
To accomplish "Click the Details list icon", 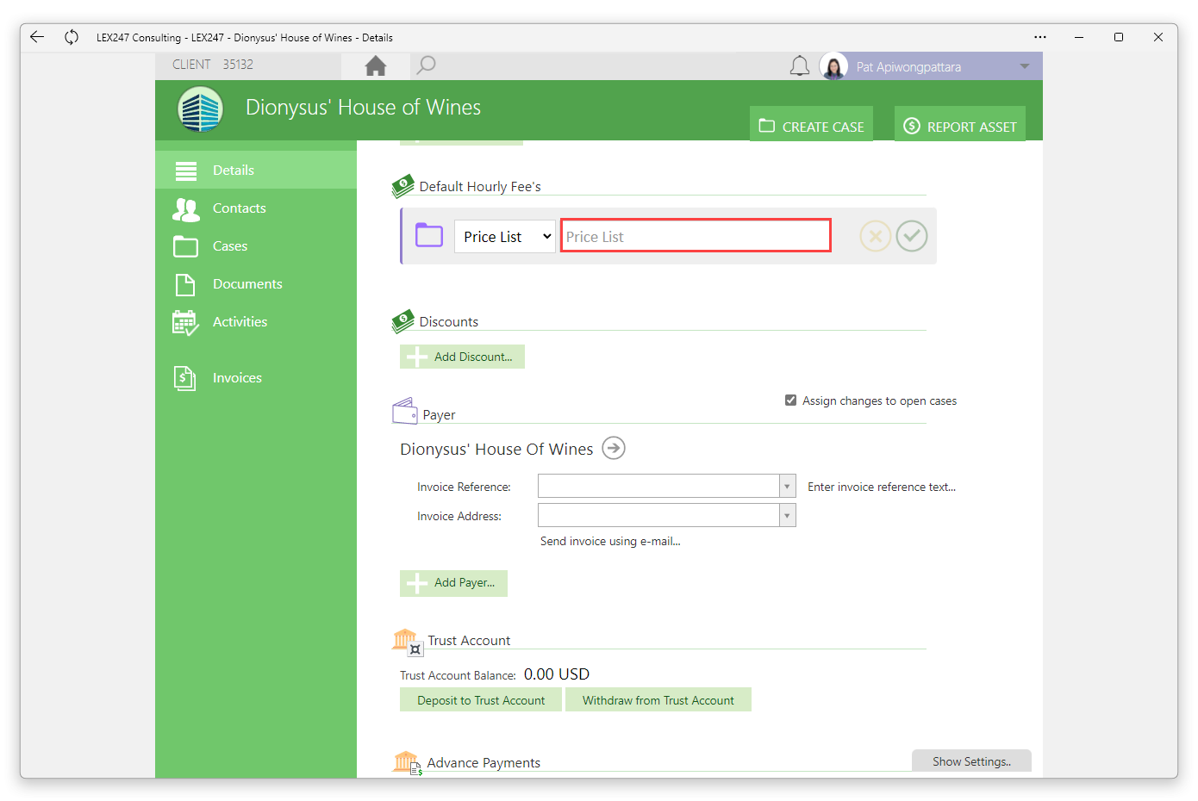I will (186, 171).
